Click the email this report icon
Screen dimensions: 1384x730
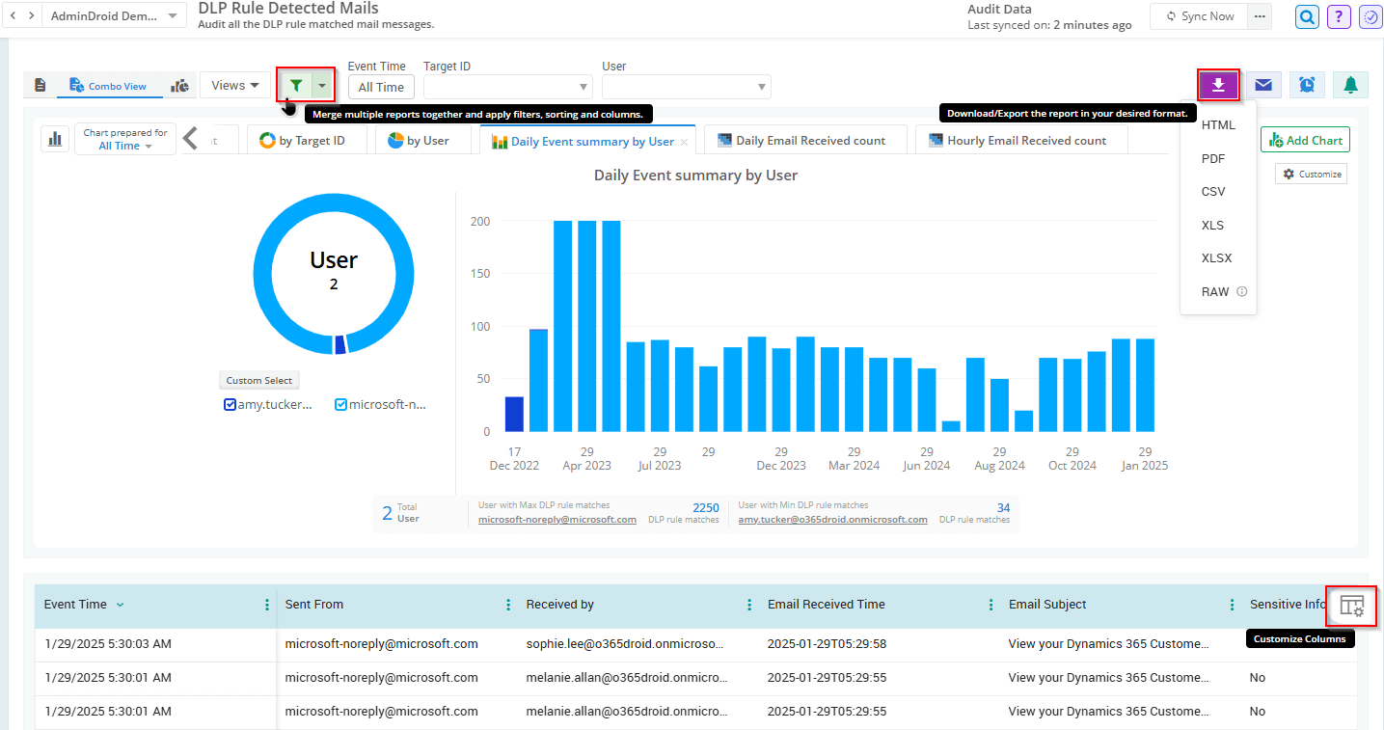1262,85
